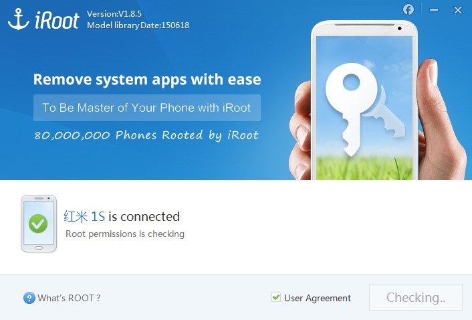Click the iRoot anchor logo
Viewport: 472px width, 320px height.
19,19
